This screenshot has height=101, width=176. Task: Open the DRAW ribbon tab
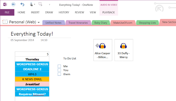49,12
